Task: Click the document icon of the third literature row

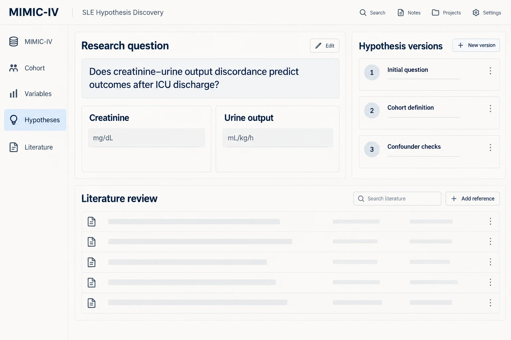Action: tap(91, 262)
